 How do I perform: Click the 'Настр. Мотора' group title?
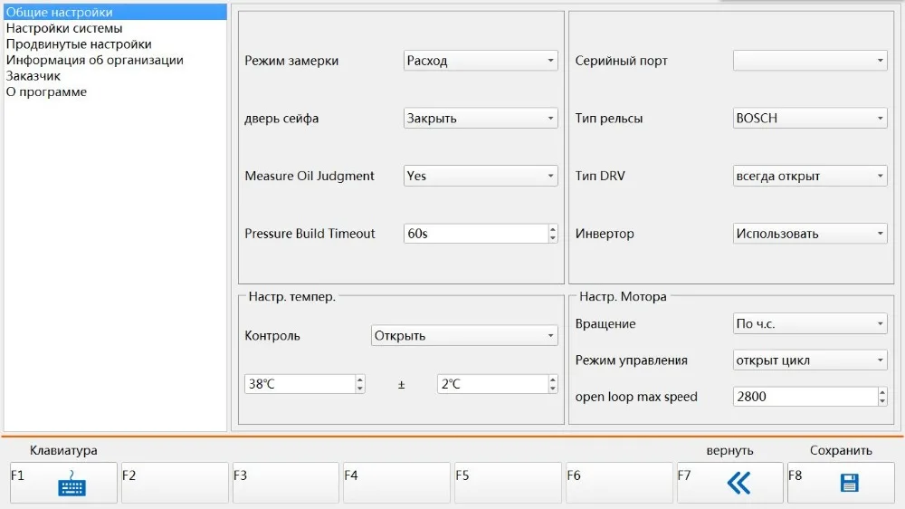coord(623,296)
